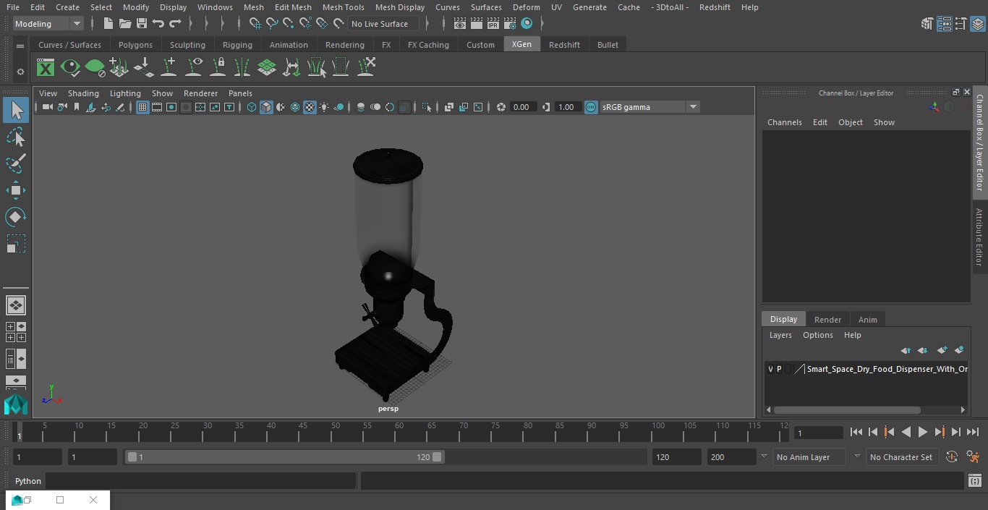Open shelf tab list menu button
Image resolution: width=988 pixels, height=510 pixels.
click(20, 46)
